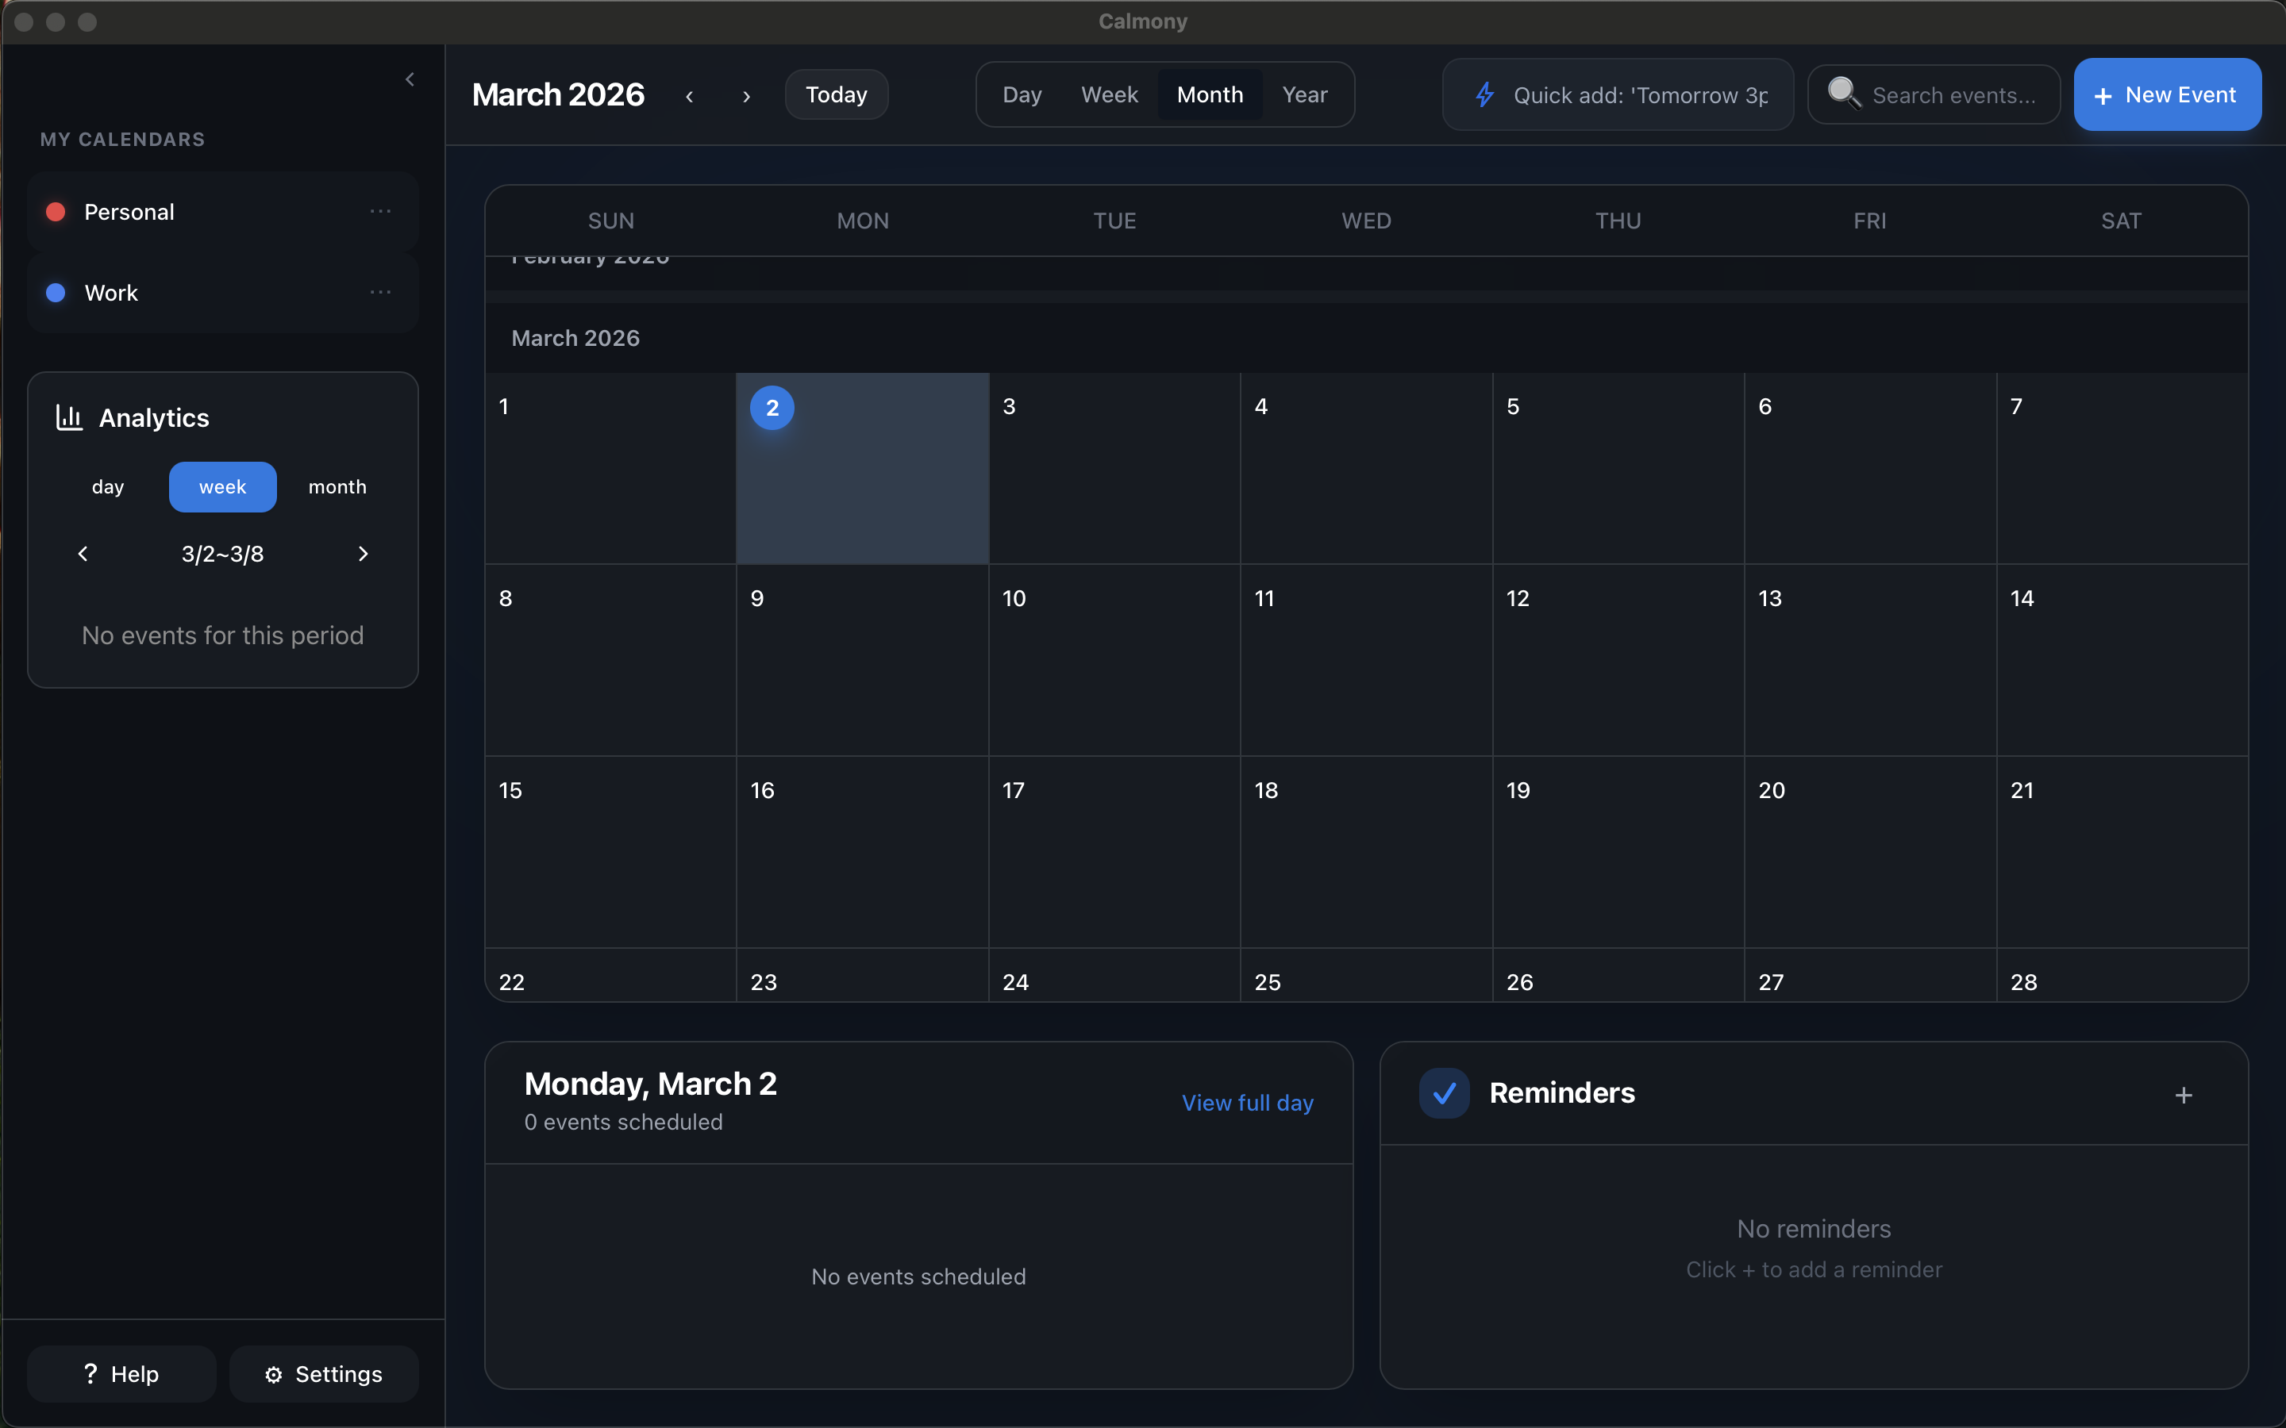Click the Work calendar blue color dot

coord(54,293)
